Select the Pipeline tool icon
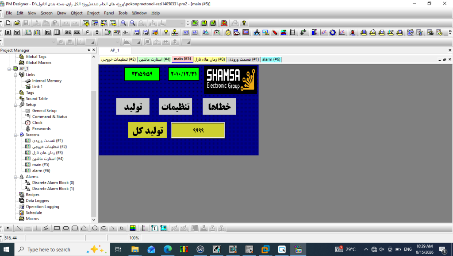453x256 pixels. [303, 32]
